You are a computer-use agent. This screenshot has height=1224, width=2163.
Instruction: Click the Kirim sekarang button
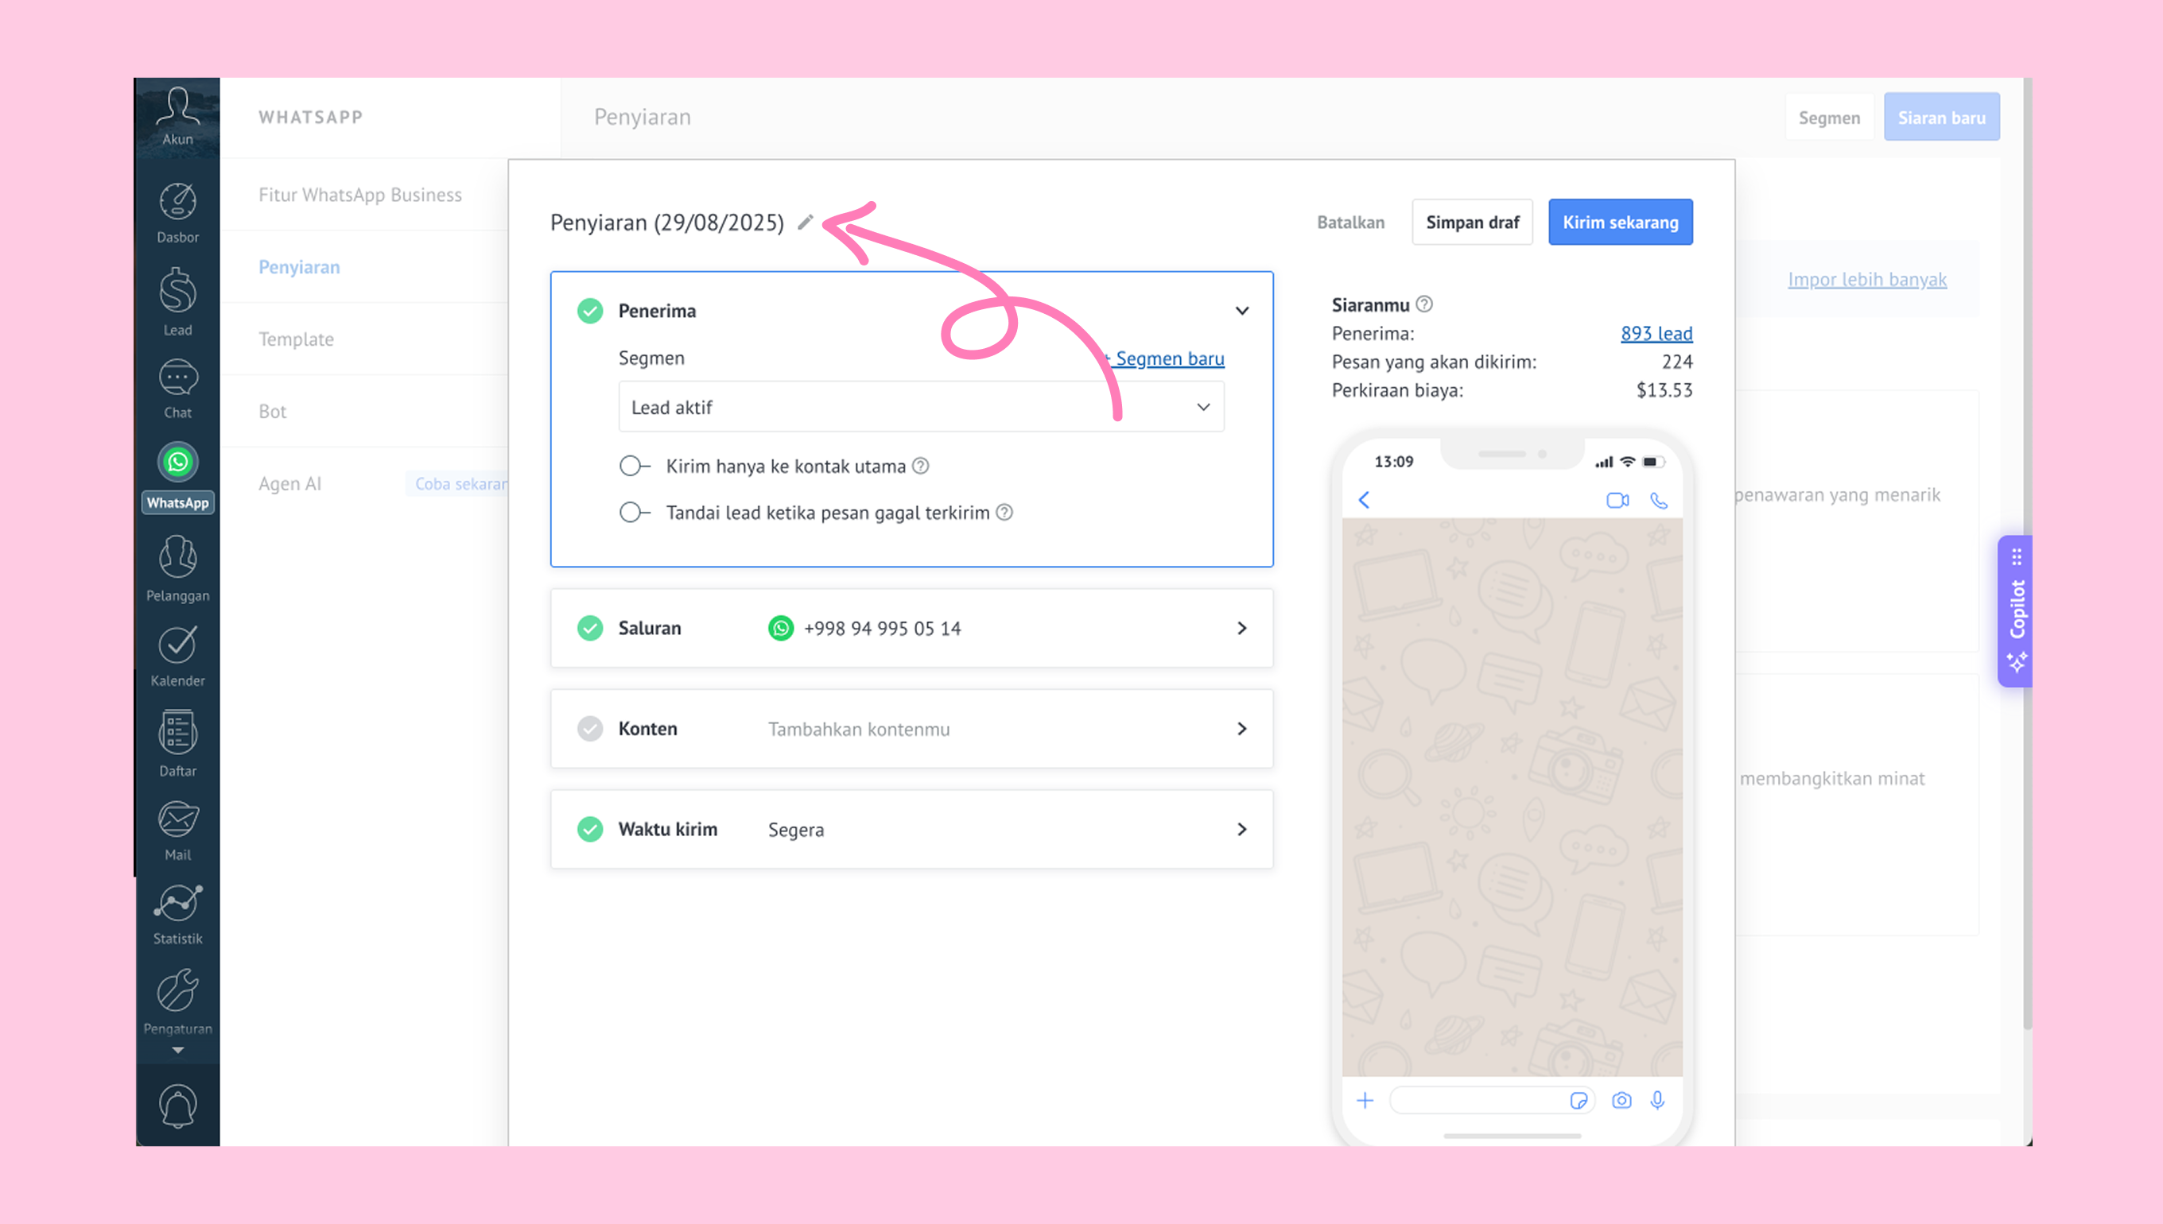click(1620, 222)
